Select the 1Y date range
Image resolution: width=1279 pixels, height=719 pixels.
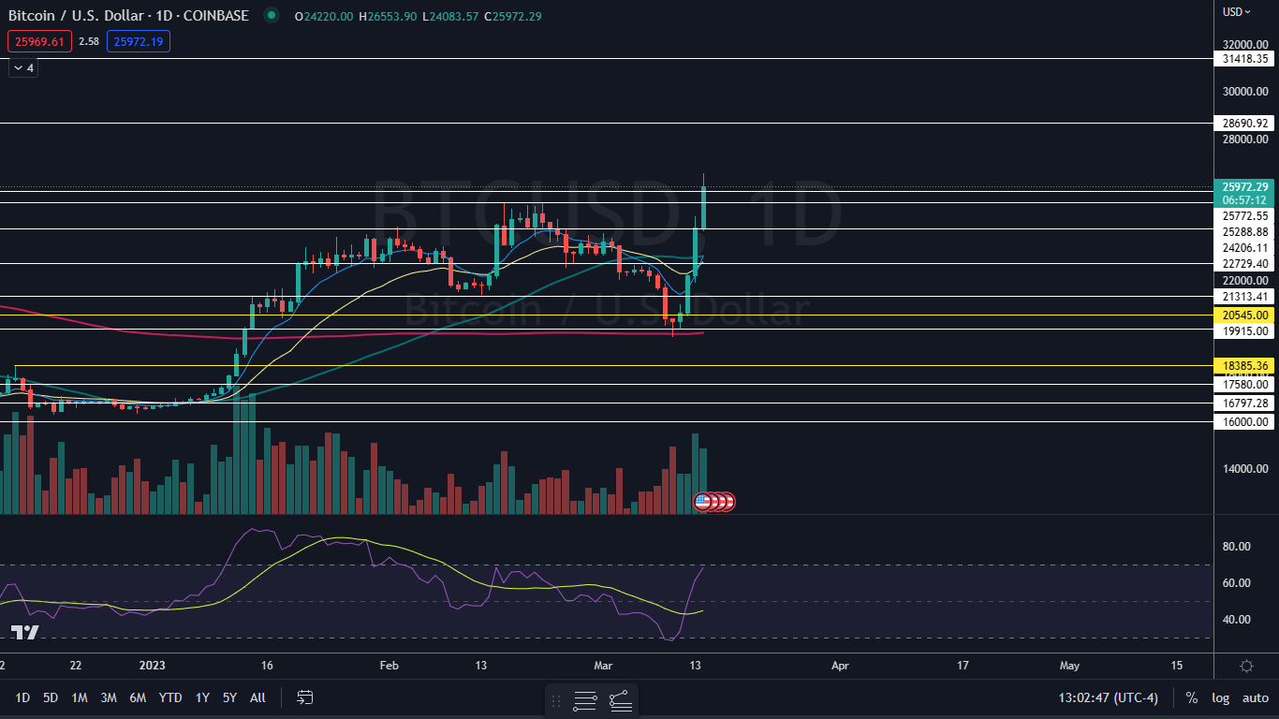[202, 697]
